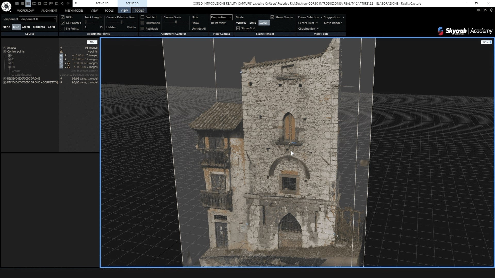
Task: Click the location pin icon beside 96 images
Action: click(61, 48)
